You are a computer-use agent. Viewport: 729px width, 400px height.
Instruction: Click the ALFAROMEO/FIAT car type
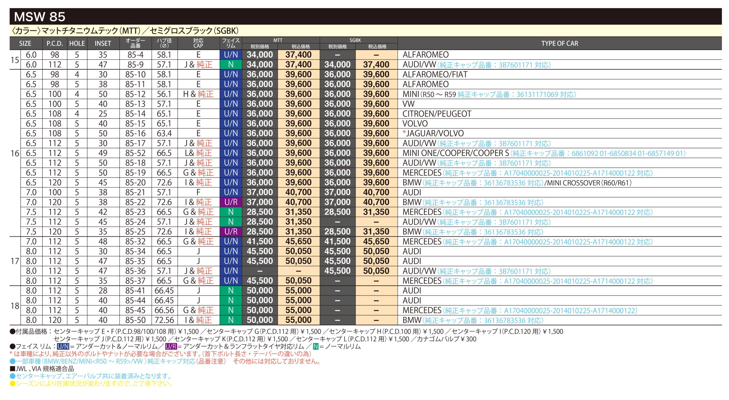435,74
